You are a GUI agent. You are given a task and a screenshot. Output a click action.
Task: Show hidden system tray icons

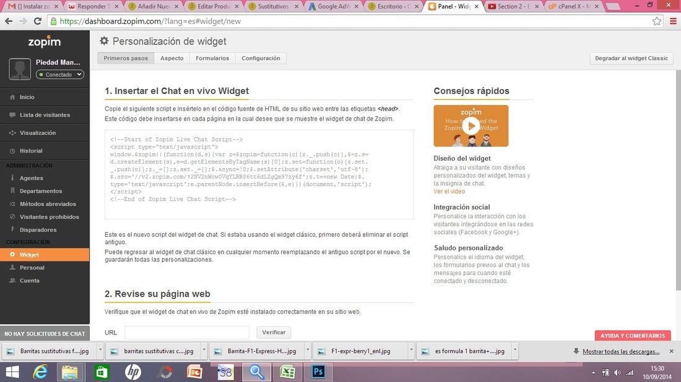[x=593, y=373]
